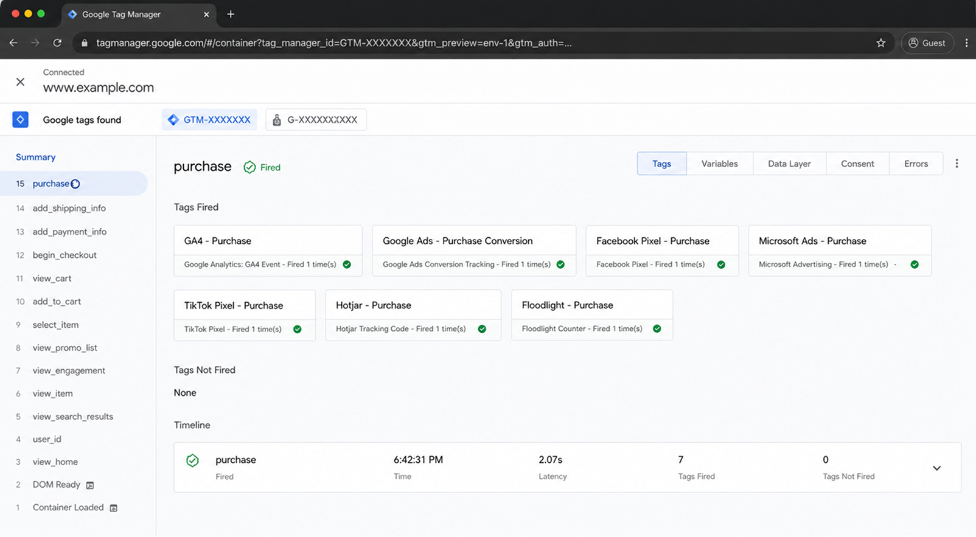Image resolution: width=976 pixels, height=537 pixels.
Task: Click green check on Facebook Pixel status
Action: point(721,265)
